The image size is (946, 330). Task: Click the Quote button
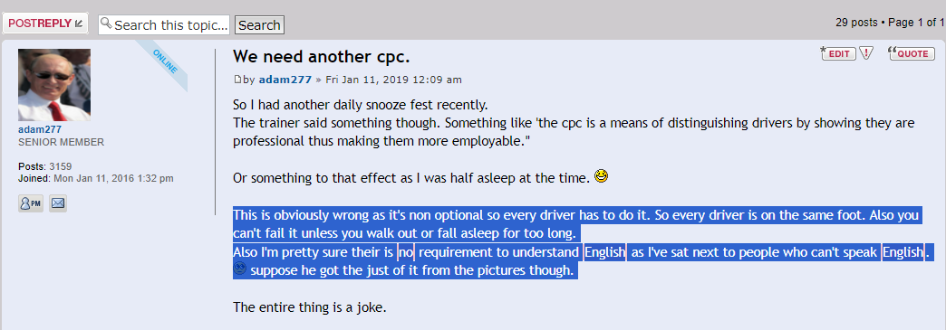coord(912,53)
